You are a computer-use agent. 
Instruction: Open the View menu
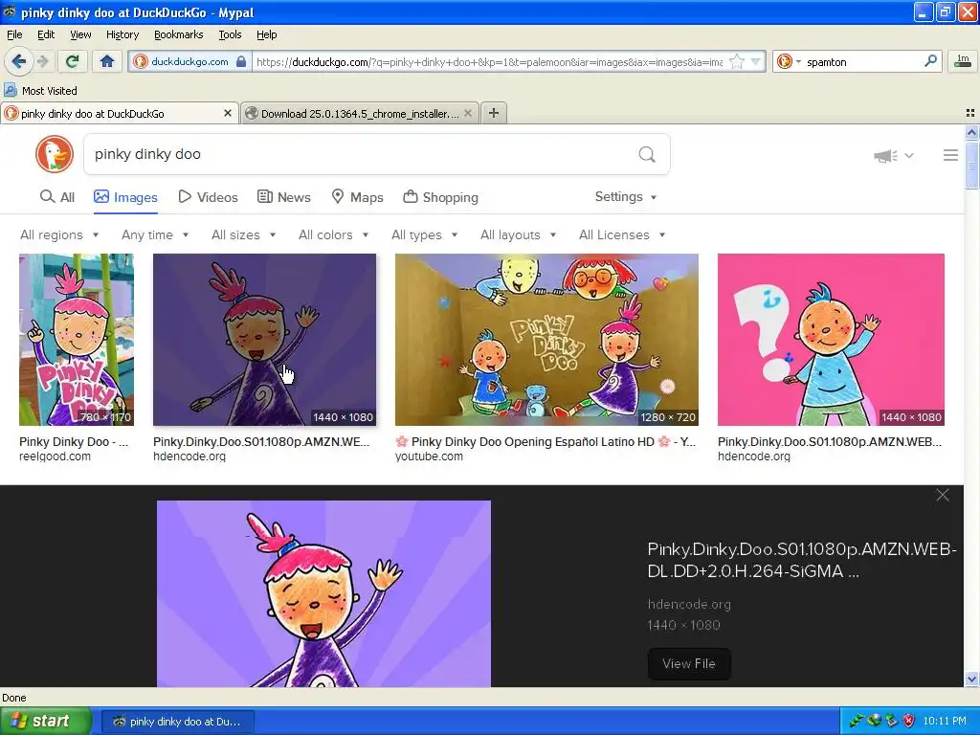click(x=80, y=34)
